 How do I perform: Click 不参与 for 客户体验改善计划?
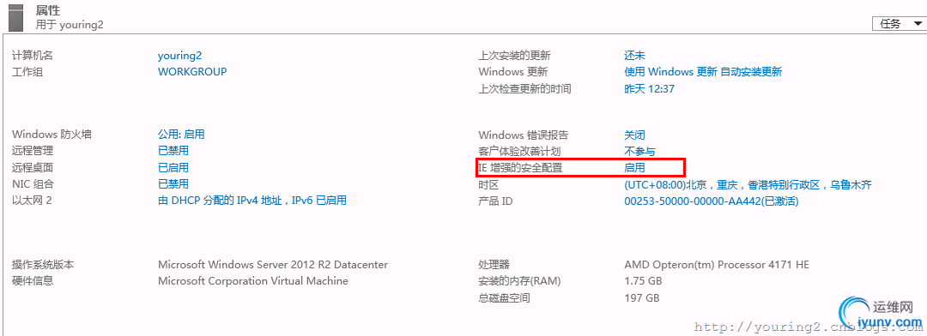pos(639,152)
